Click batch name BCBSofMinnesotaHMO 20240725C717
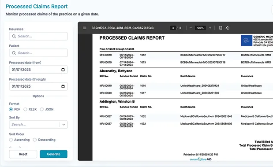 (x=203, y=55)
